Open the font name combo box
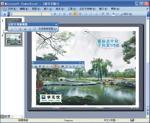The width and height of the screenshot is (150, 123). [x=27, y=14]
